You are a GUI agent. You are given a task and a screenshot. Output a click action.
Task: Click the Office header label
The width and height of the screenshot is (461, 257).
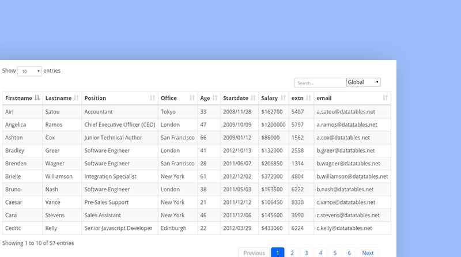tap(168, 98)
